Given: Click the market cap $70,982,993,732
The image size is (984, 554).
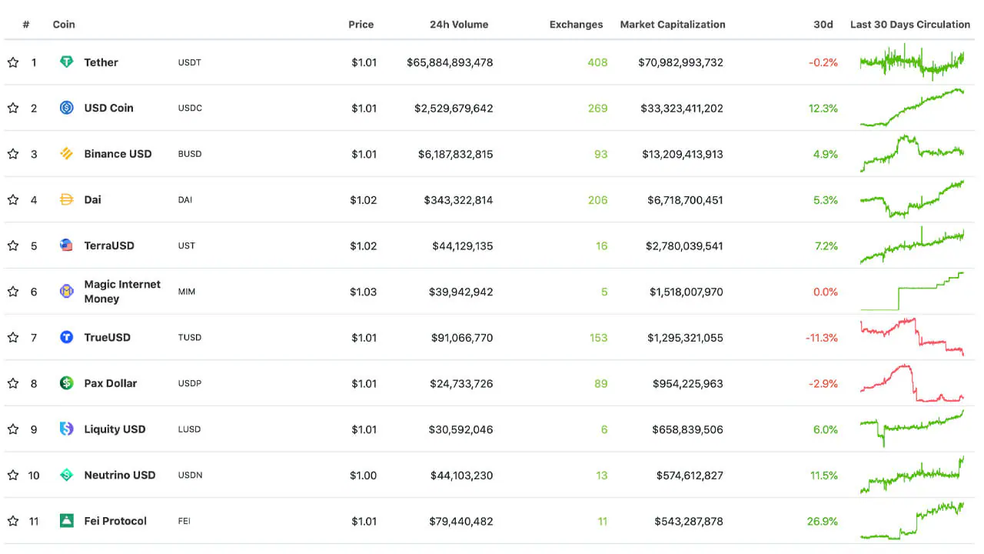Looking at the screenshot, I should pyautogui.click(x=680, y=62).
